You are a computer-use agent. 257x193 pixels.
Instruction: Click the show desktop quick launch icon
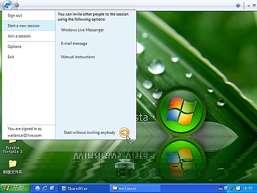(38, 188)
